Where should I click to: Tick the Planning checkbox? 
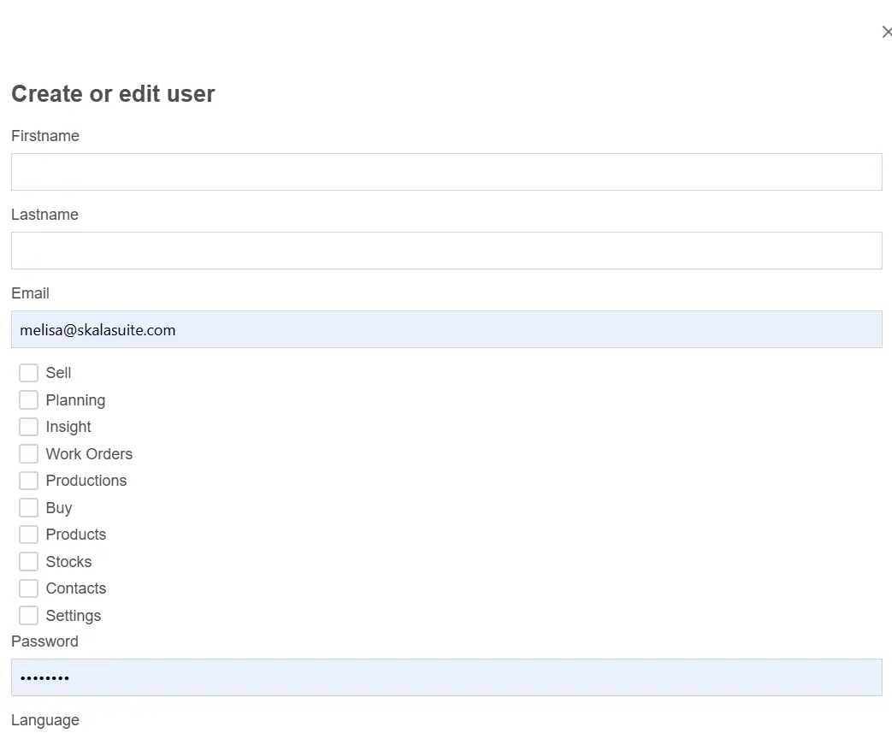tap(28, 400)
